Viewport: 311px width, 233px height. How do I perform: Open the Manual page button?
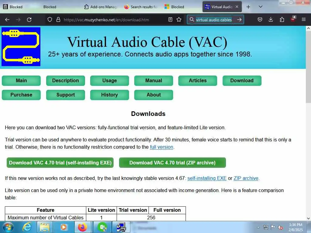153,81
